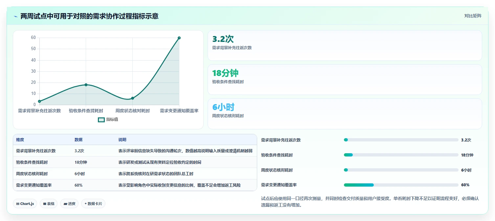
Task: Click the 维度 column header
Action: pos(20,140)
